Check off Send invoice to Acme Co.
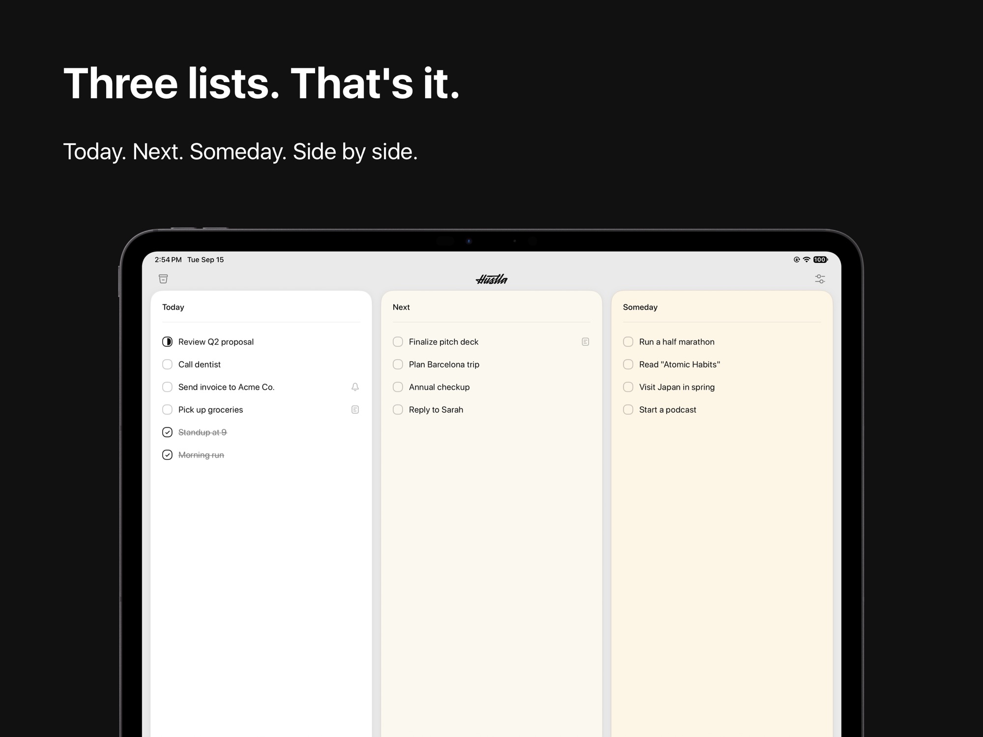The width and height of the screenshot is (983, 737). point(167,387)
